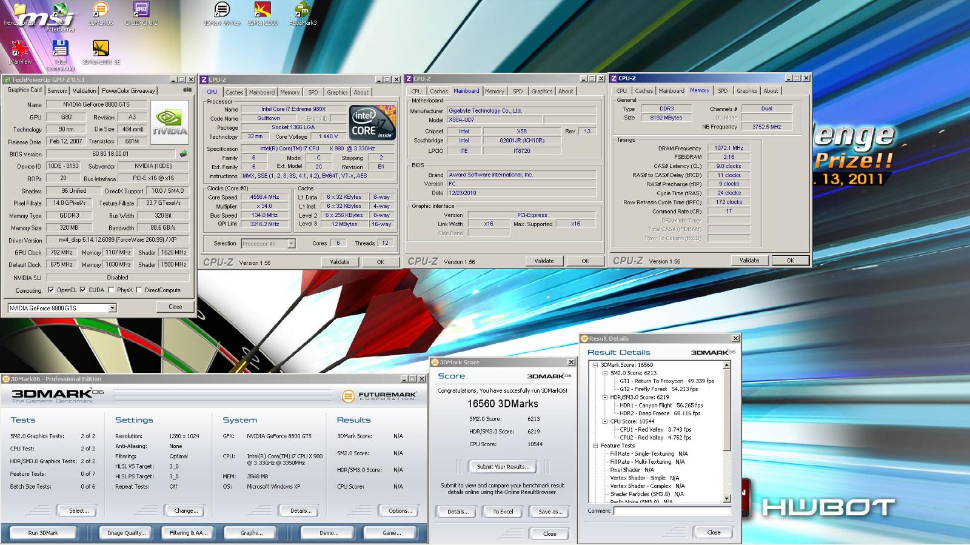Open Graphics tab in the Memory CPU-Z window
This screenshot has width=970, height=545.
tap(746, 91)
